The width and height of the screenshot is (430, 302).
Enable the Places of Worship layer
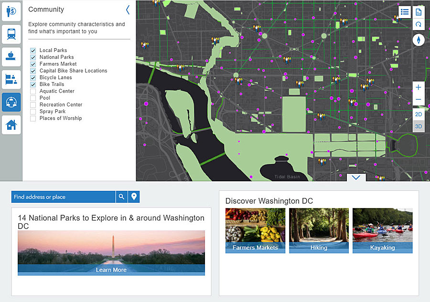[33, 118]
